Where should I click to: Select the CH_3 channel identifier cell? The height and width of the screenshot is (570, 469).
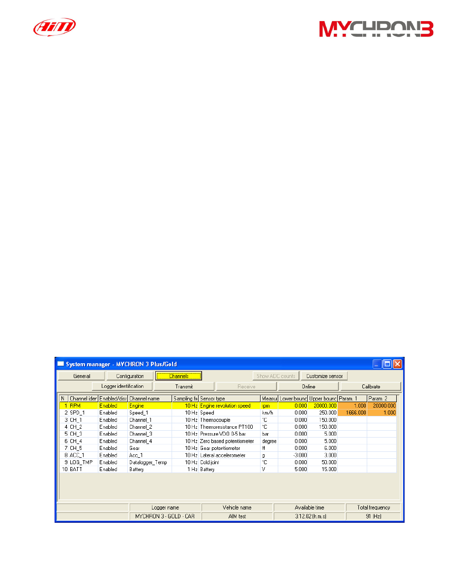(x=83, y=434)
